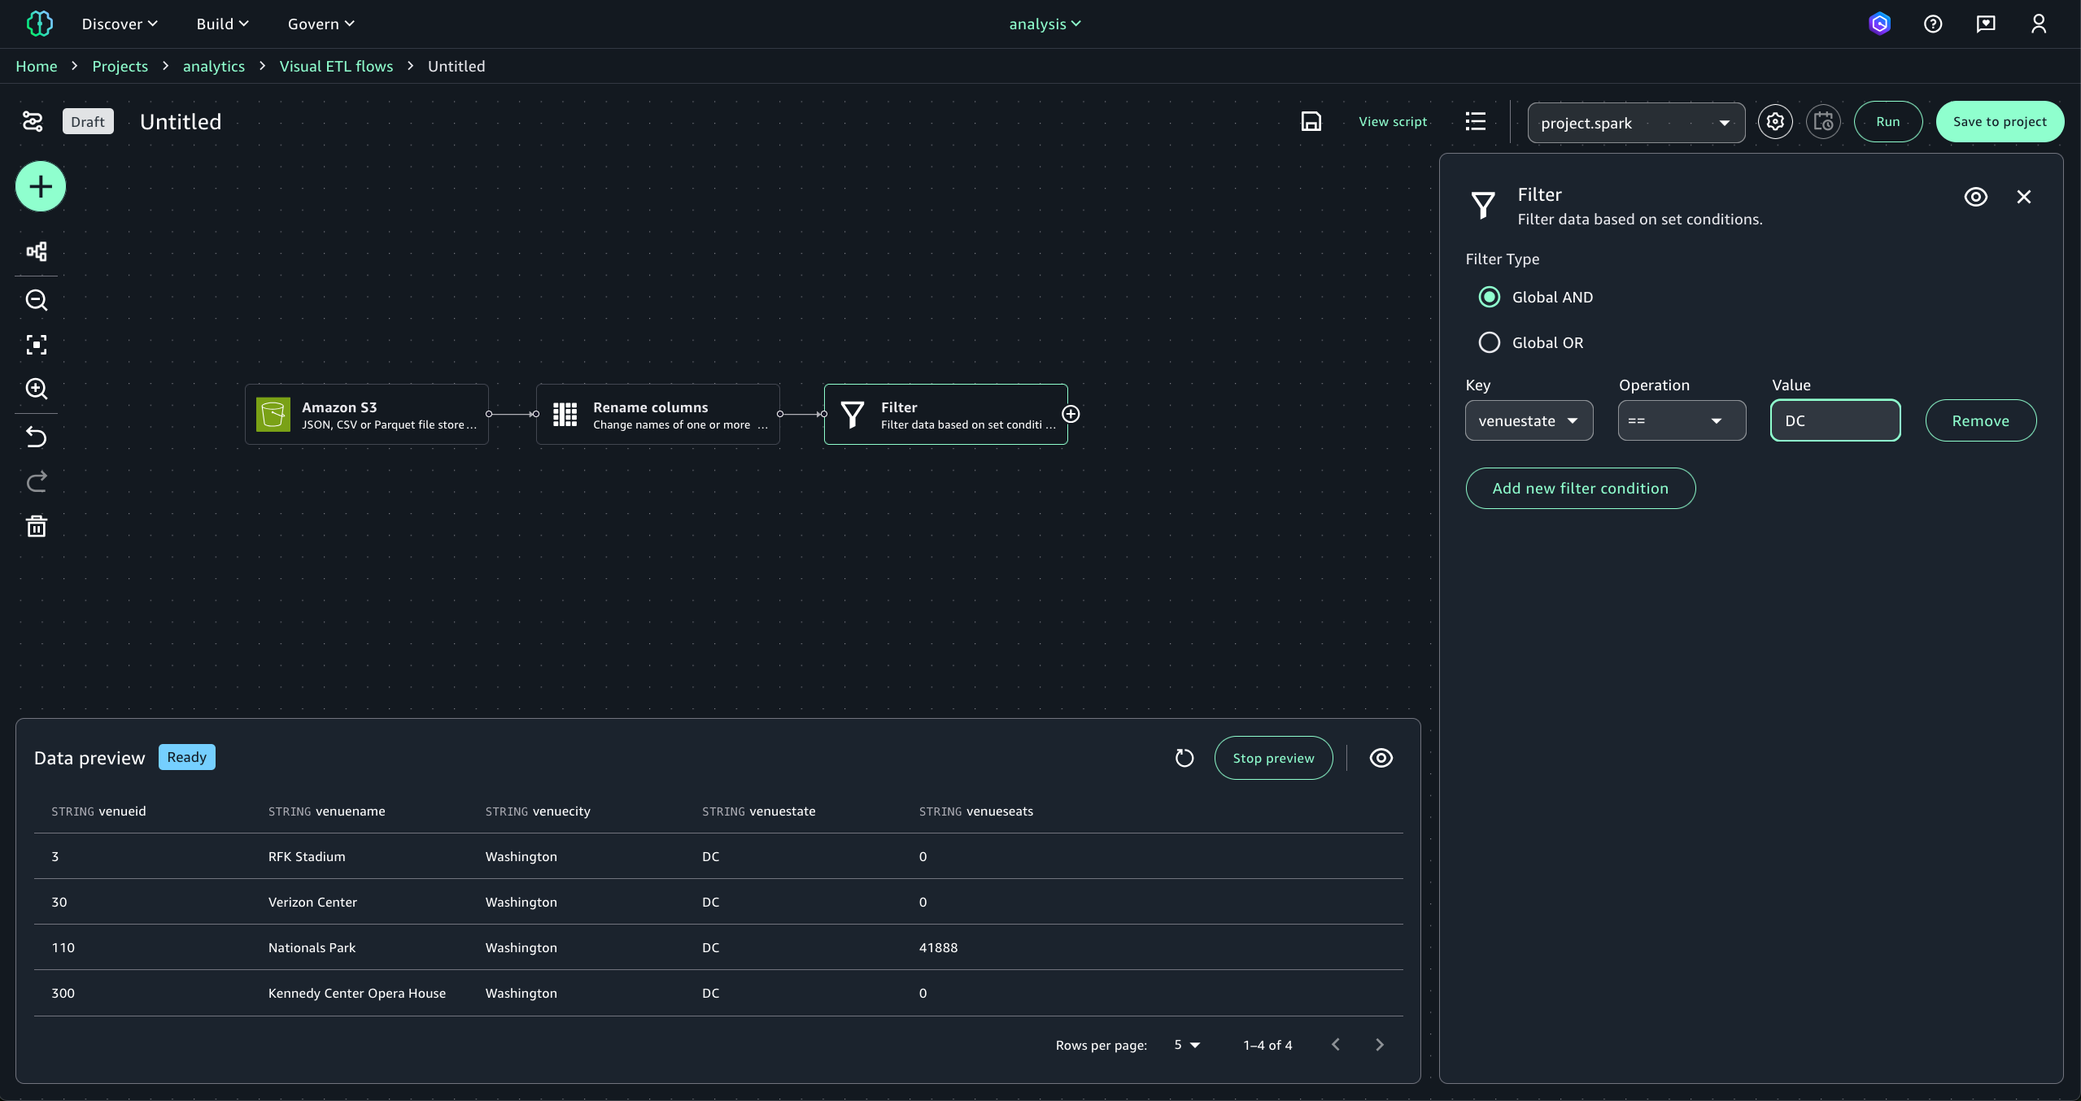
Task: Click the View script link
Action: 1392,121
